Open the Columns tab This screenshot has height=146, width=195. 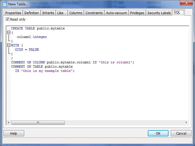point(76,13)
